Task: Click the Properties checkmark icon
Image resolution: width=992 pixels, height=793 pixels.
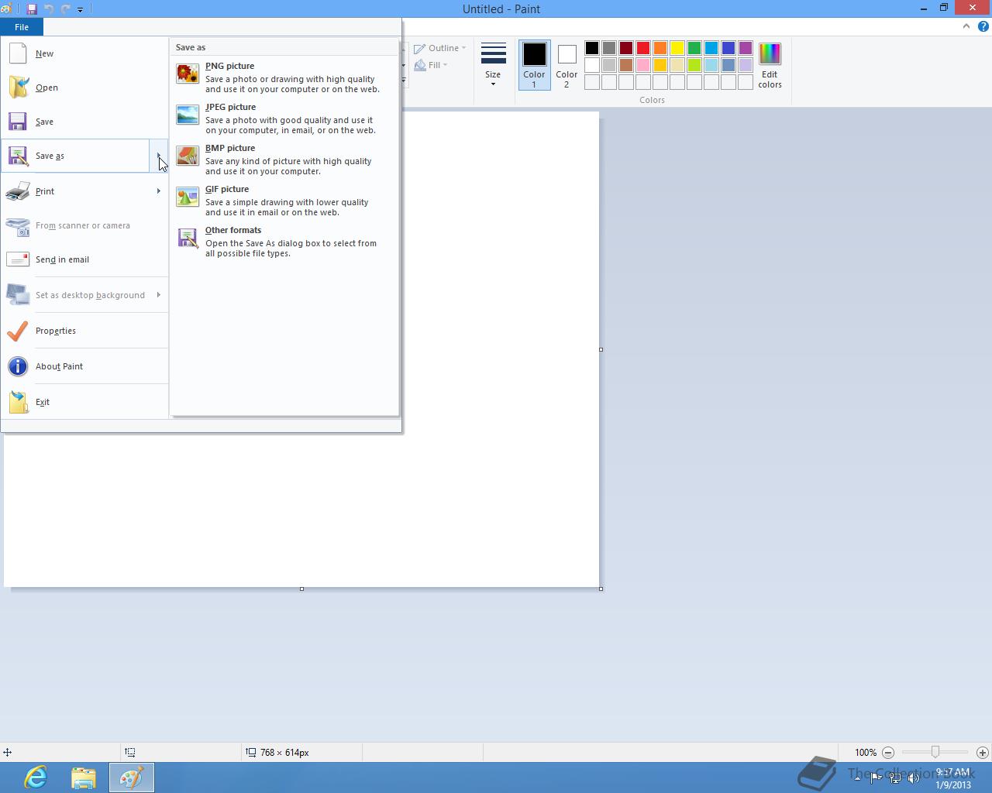Action: click(x=18, y=331)
